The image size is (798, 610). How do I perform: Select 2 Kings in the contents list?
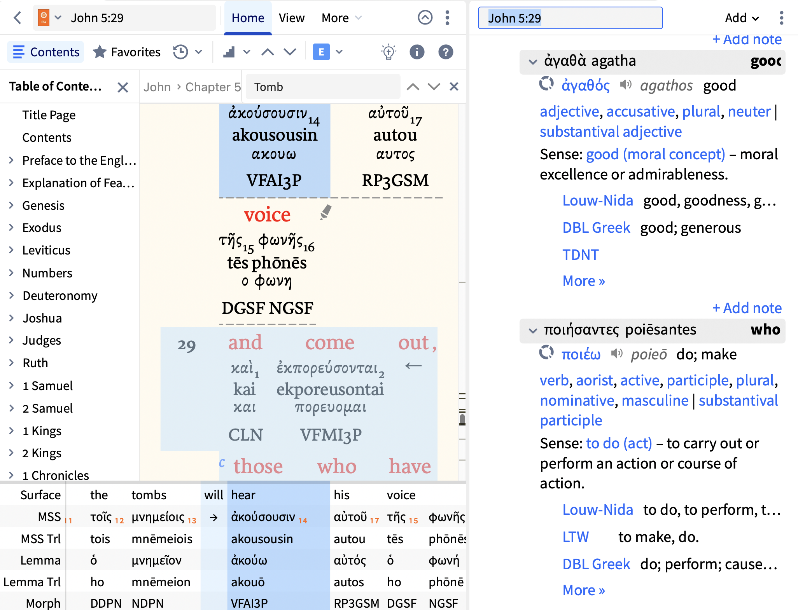click(x=42, y=453)
